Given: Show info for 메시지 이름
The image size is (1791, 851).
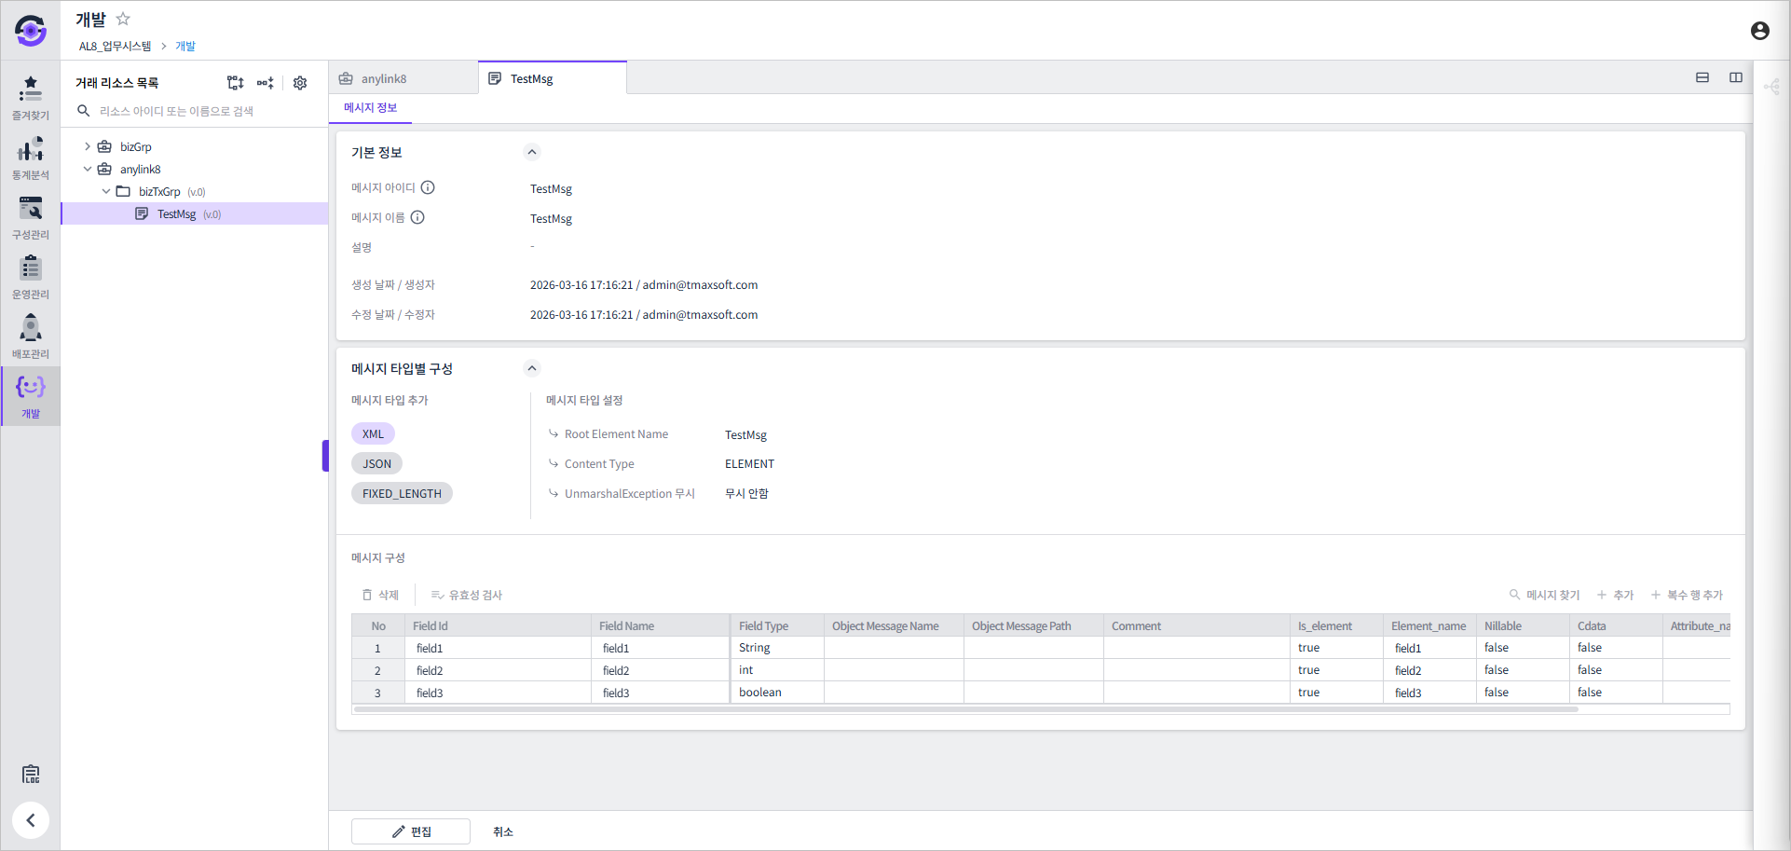Looking at the screenshot, I should [x=417, y=217].
